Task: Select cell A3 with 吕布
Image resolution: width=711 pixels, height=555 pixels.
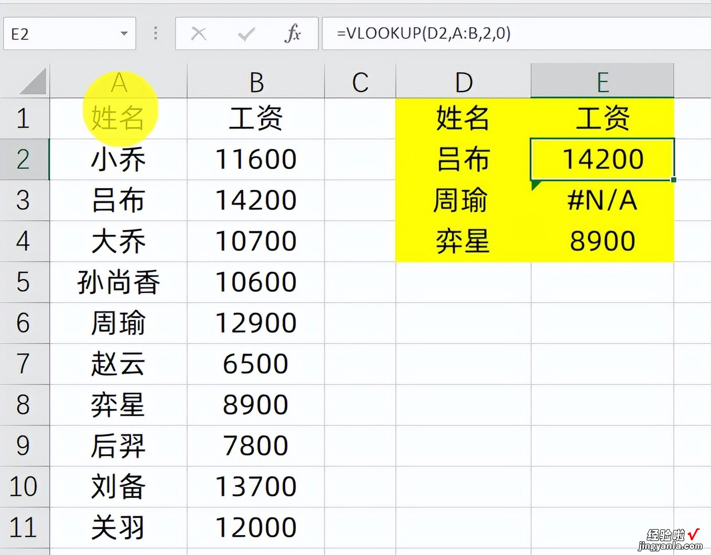Action: pyautogui.click(x=118, y=200)
